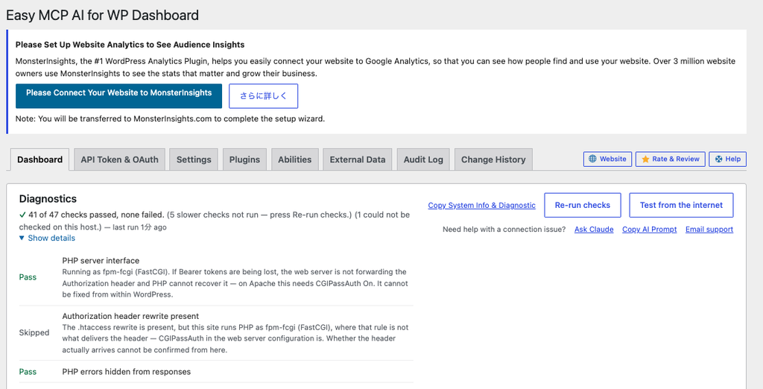Click the Email support link
Image resolution: width=763 pixels, height=389 pixels.
click(709, 230)
